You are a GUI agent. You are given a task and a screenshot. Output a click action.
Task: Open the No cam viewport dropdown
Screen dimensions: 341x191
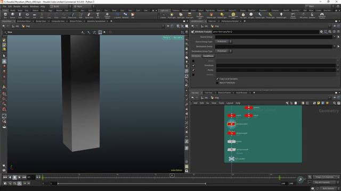pos(177,38)
